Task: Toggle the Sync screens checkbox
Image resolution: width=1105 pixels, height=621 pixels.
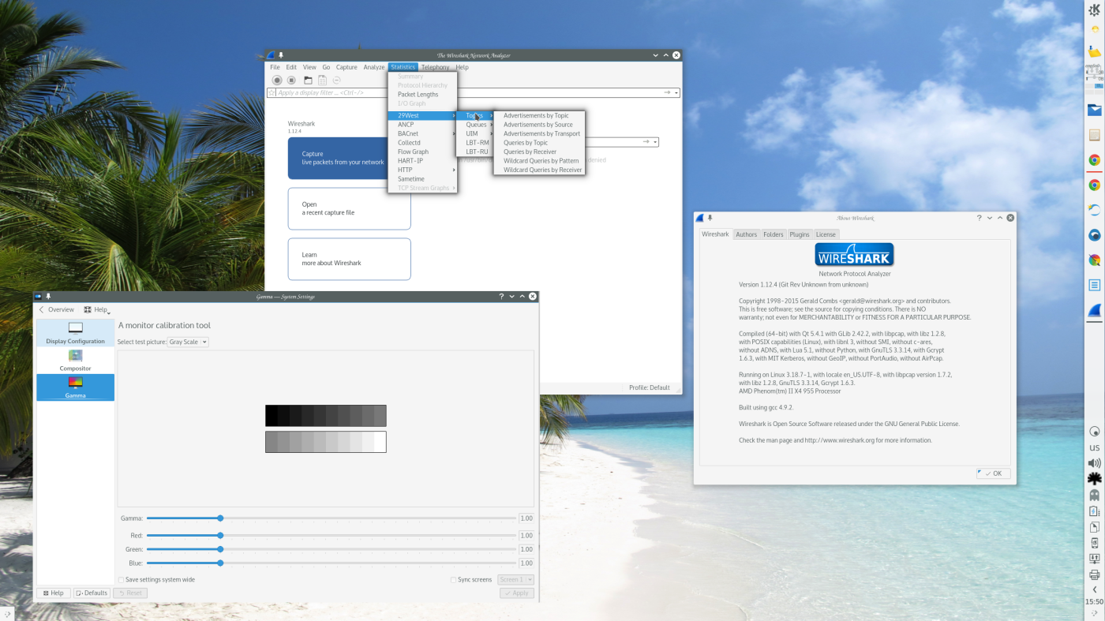Action: 453,579
